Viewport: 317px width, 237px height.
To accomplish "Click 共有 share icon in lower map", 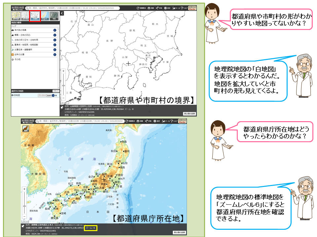I will (x=148, y=121).
